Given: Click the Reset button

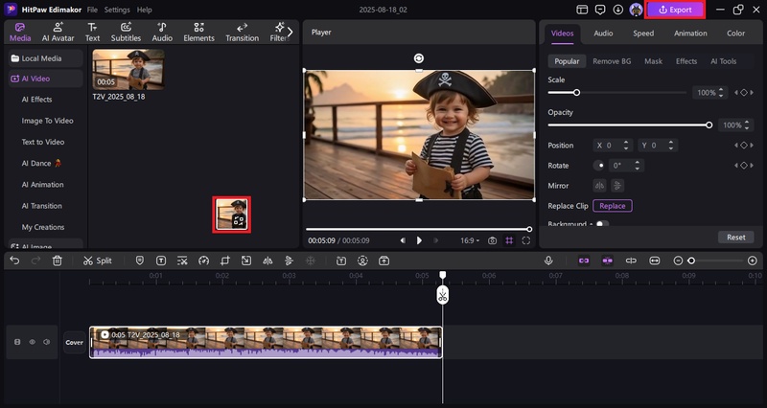Looking at the screenshot, I should point(735,237).
